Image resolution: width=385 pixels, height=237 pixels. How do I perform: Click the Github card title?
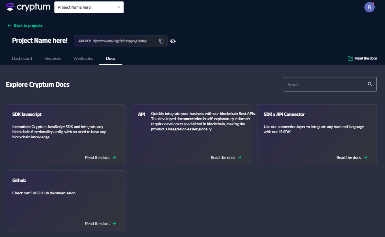point(19,180)
